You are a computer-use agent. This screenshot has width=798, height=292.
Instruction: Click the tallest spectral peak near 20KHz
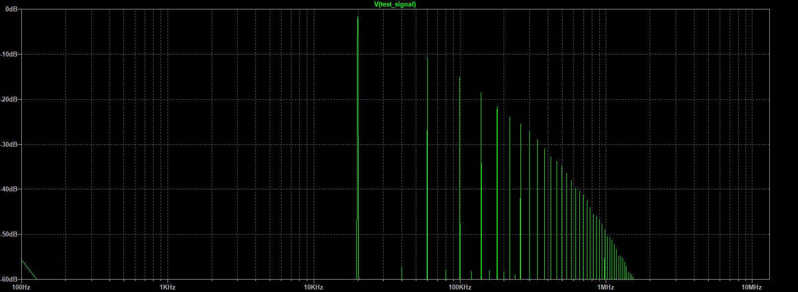[358, 148]
